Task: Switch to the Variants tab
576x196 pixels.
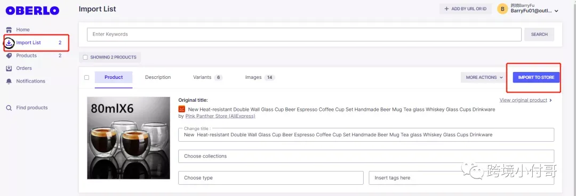Action: click(207, 77)
